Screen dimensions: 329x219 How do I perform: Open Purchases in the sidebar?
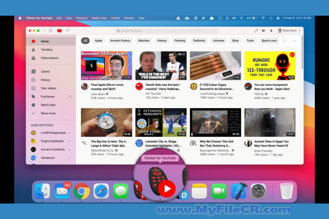(51, 97)
